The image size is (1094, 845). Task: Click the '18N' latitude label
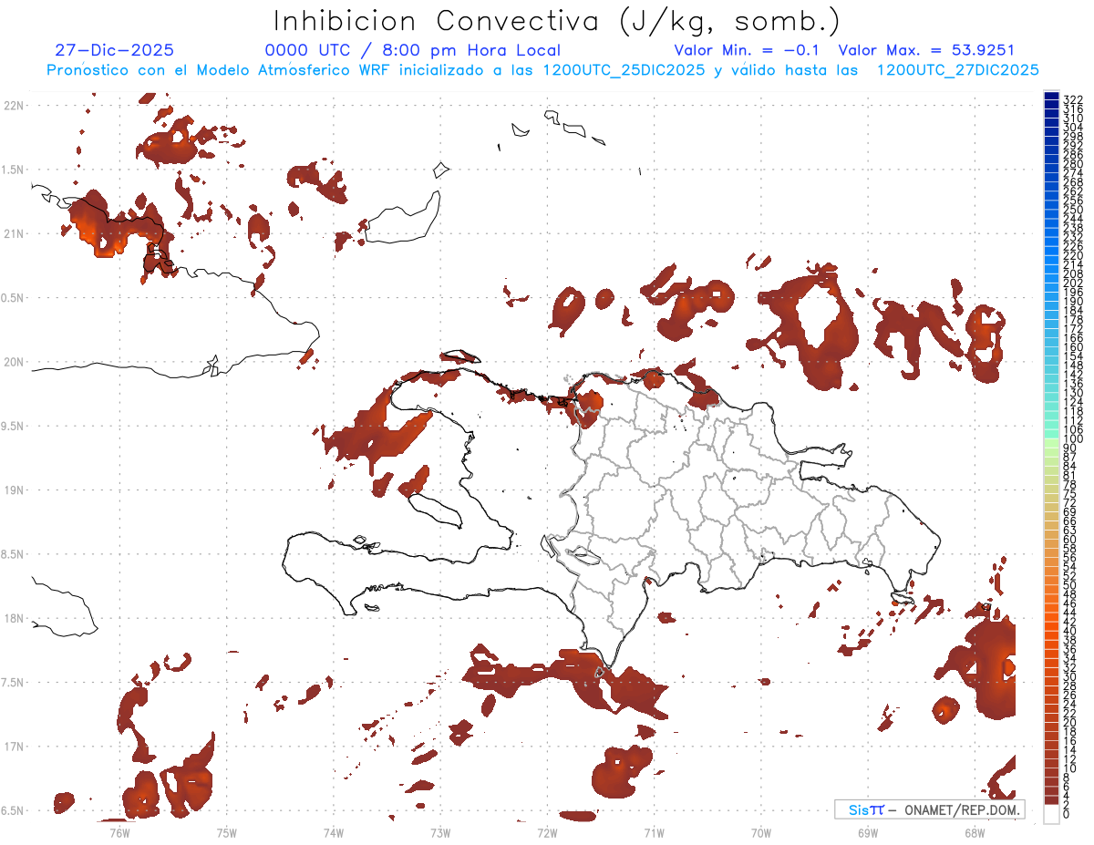(14, 619)
